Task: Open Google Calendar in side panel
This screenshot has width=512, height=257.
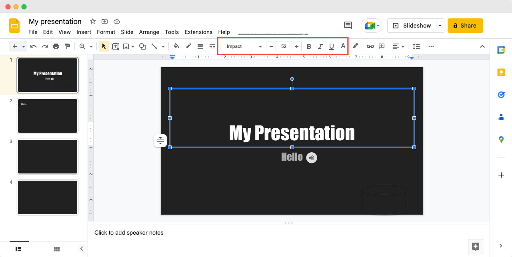Action: click(x=501, y=50)
